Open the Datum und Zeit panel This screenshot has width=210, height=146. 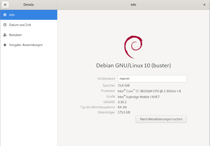(x=29, y=25)
